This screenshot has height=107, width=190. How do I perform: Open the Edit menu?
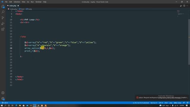[x=11, y=2]
